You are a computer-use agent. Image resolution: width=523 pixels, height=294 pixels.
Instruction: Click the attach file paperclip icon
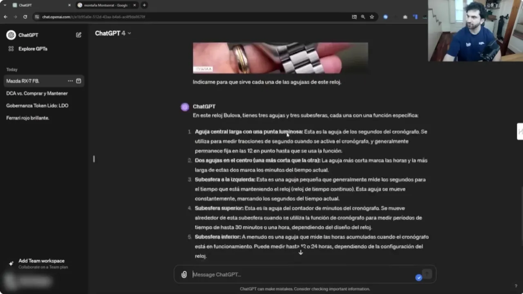[184, 274]
